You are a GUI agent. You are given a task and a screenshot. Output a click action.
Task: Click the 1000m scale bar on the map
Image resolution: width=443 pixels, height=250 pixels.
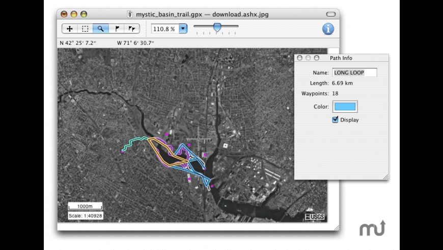86,206
